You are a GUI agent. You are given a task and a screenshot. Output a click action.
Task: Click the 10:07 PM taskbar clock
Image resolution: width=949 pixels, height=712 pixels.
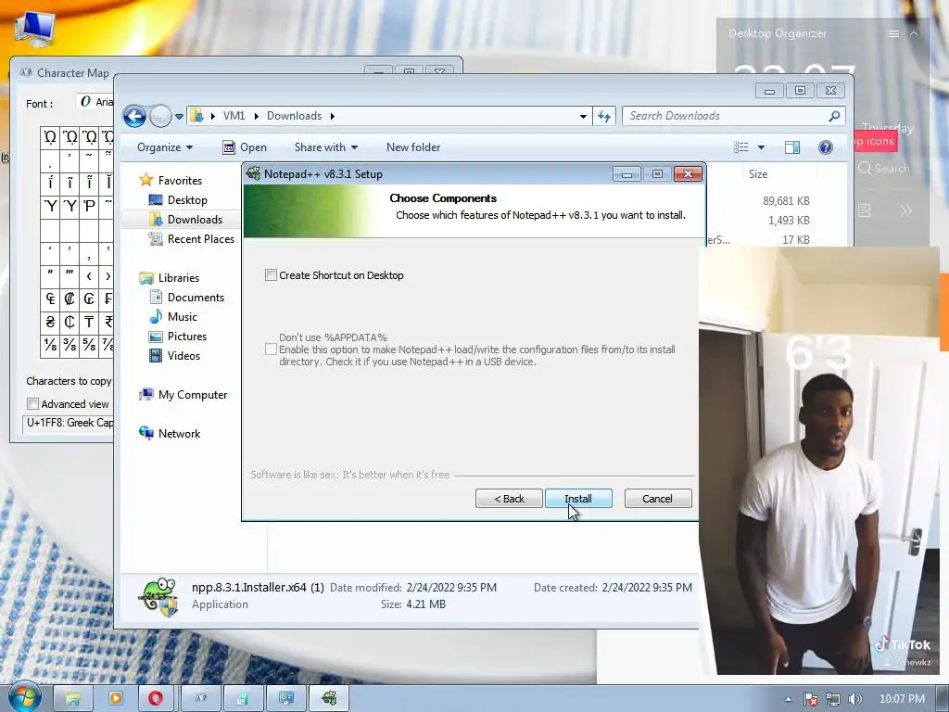(x=902, y=699)
